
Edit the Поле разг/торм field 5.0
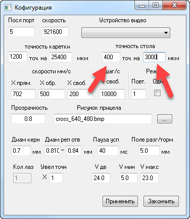click(x=149, y=151)
